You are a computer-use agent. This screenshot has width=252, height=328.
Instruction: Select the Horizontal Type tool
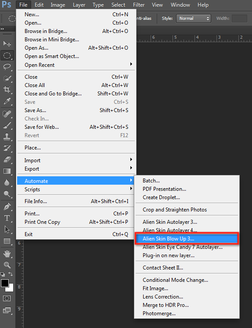7,218
